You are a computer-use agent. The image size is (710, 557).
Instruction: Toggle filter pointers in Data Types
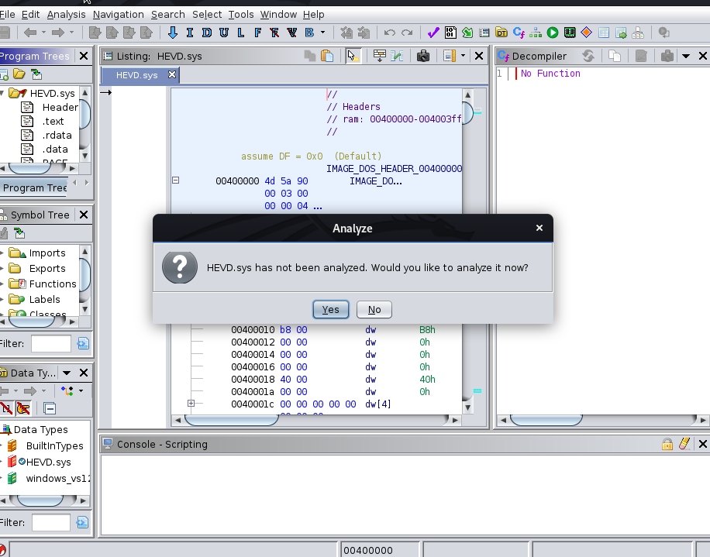pos(23,408)
